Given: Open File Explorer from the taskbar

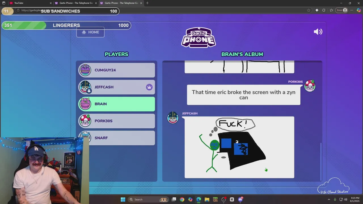Looking at the screenshot, I should [207, 199].
